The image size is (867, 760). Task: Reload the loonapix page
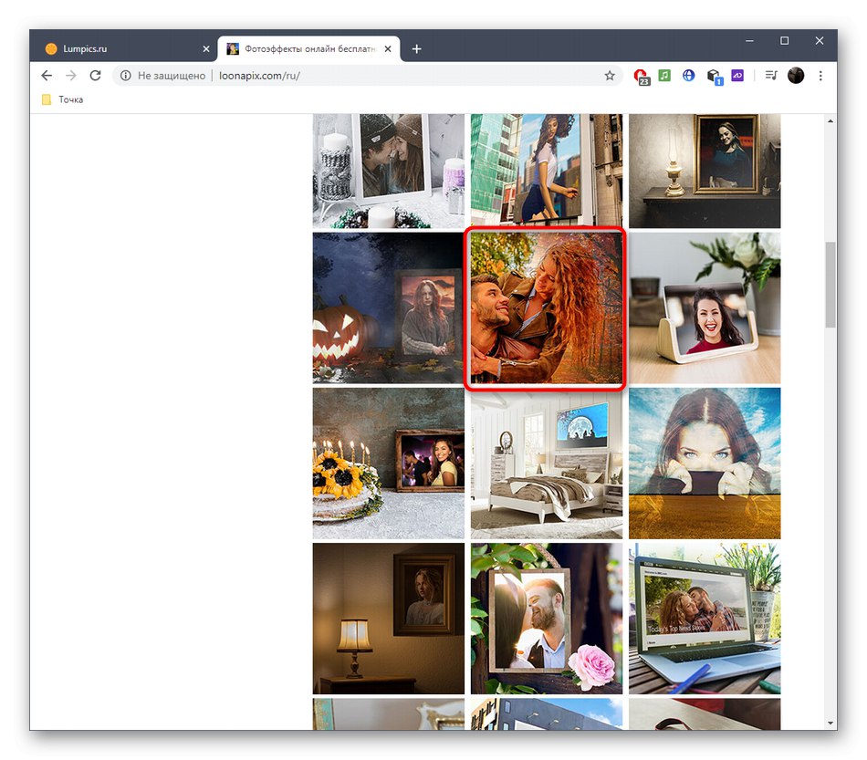(x=95, y=76)
